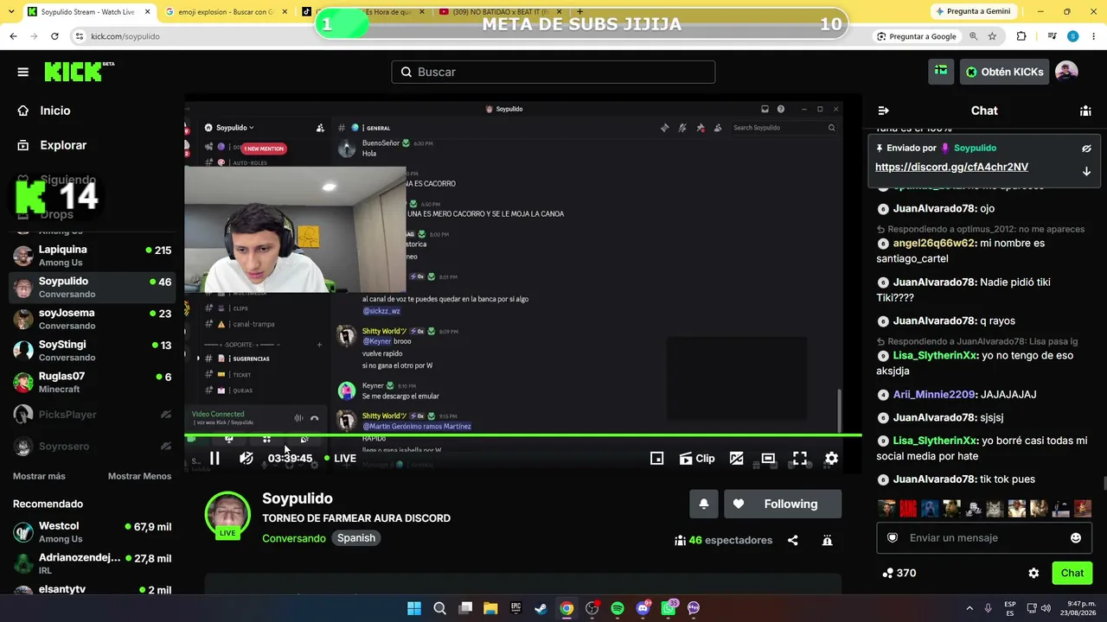
Task: Expand followed list with Mostrar más
Action: pyautogui.click(x=39, y=476)
